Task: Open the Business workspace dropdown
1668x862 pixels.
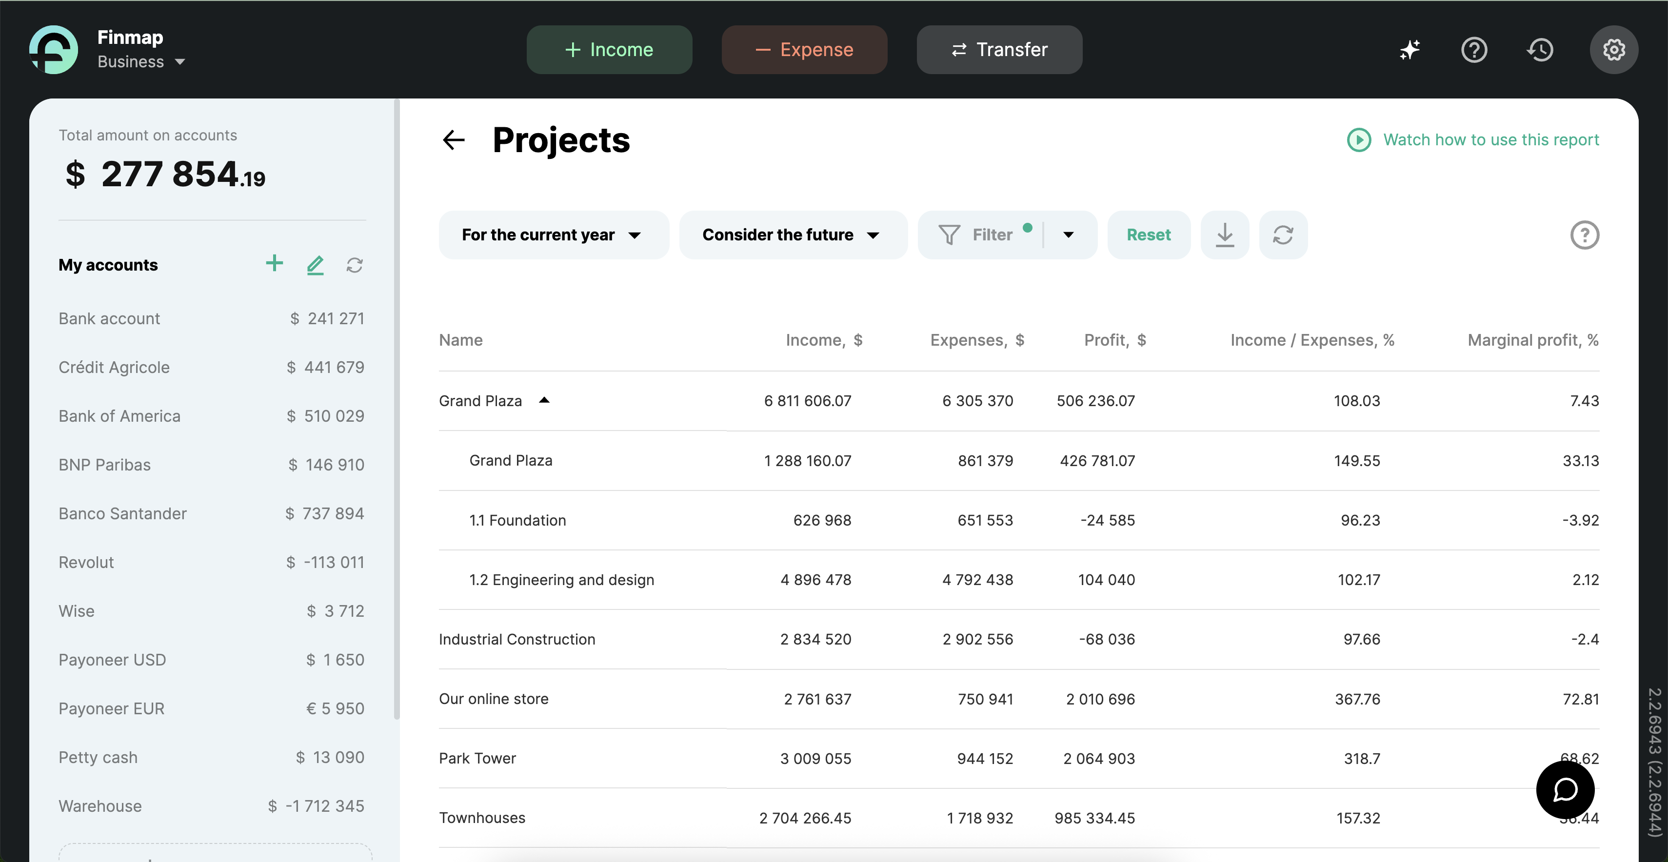Action: click(141, 62)
